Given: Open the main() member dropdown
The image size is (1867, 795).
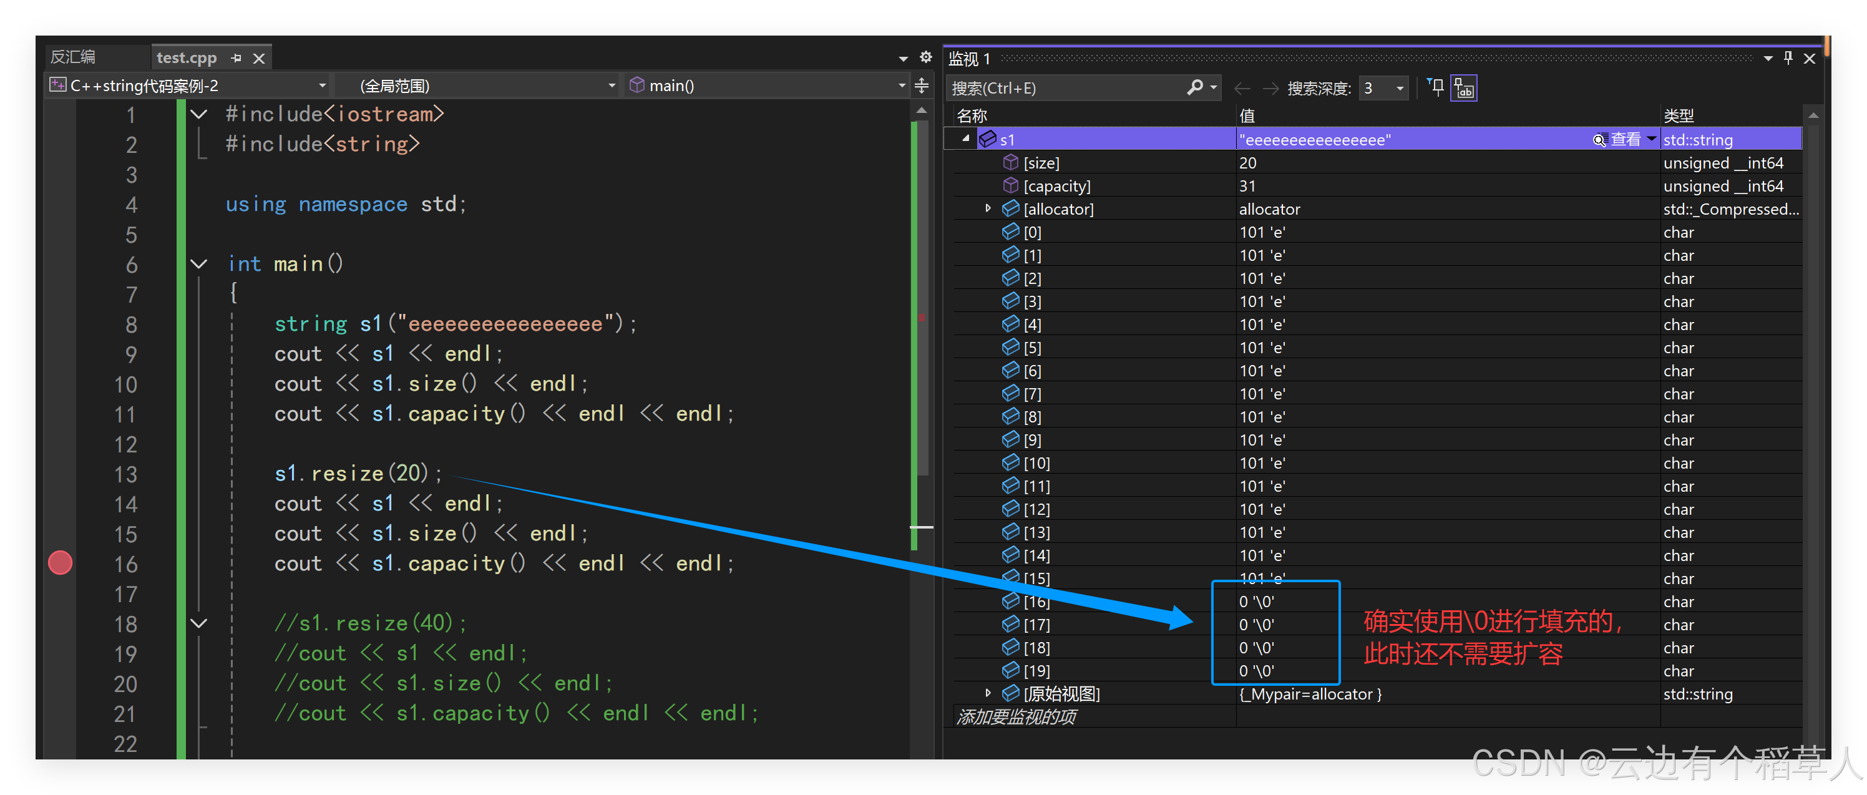Looking at the screenshot, I should click(902, 85).
